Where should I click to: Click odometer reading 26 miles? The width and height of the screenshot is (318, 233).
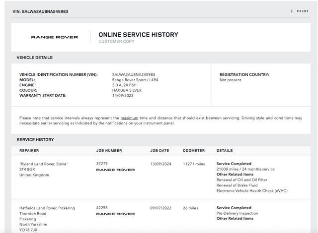pos(190,208)
